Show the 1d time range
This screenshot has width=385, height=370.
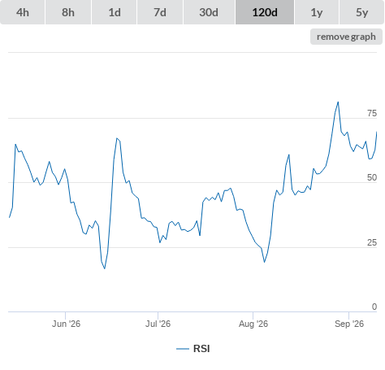(115, 12)
